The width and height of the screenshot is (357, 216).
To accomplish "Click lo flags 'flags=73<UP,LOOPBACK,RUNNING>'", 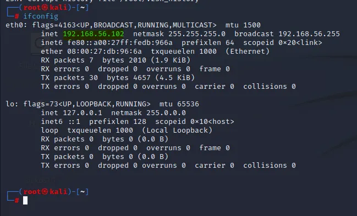I will tap(87, 104).
